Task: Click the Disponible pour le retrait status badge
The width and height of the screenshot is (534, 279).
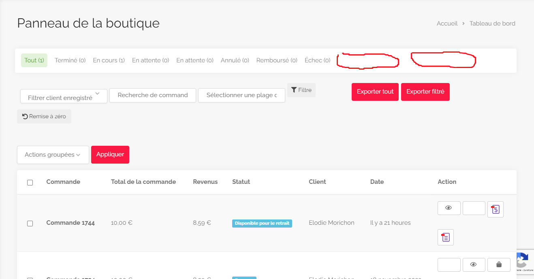Action: click(x=262, y=223)
